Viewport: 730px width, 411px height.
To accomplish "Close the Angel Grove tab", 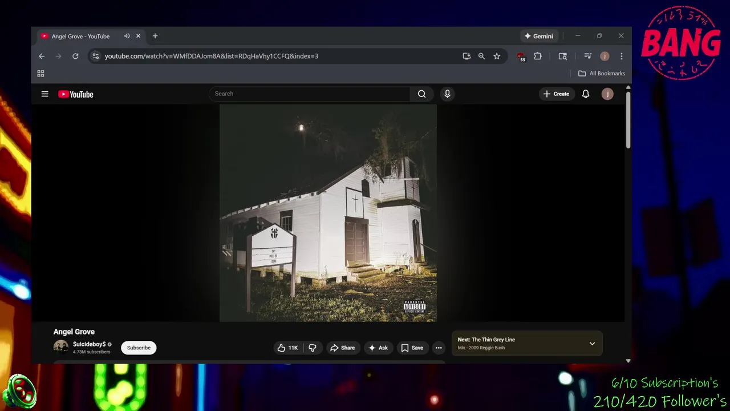I will 138,36.
